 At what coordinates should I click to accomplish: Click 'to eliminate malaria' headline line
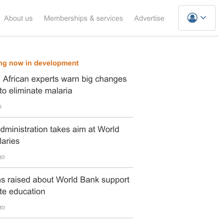coord(36,91)
